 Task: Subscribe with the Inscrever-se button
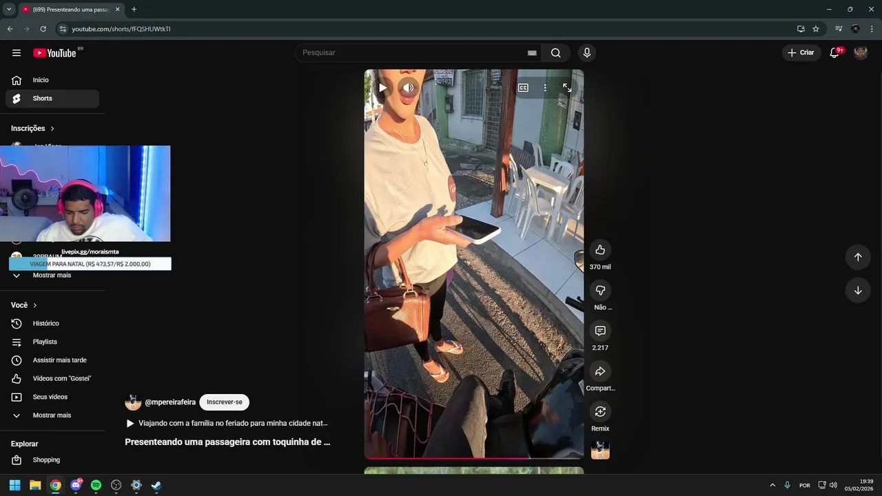click(x=225, y=402)
